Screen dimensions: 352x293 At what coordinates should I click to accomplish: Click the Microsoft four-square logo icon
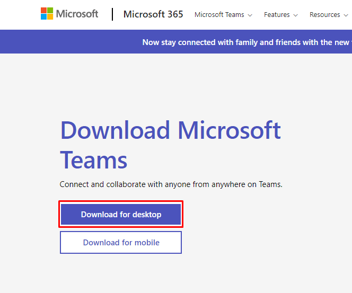[x=47, y=14]
